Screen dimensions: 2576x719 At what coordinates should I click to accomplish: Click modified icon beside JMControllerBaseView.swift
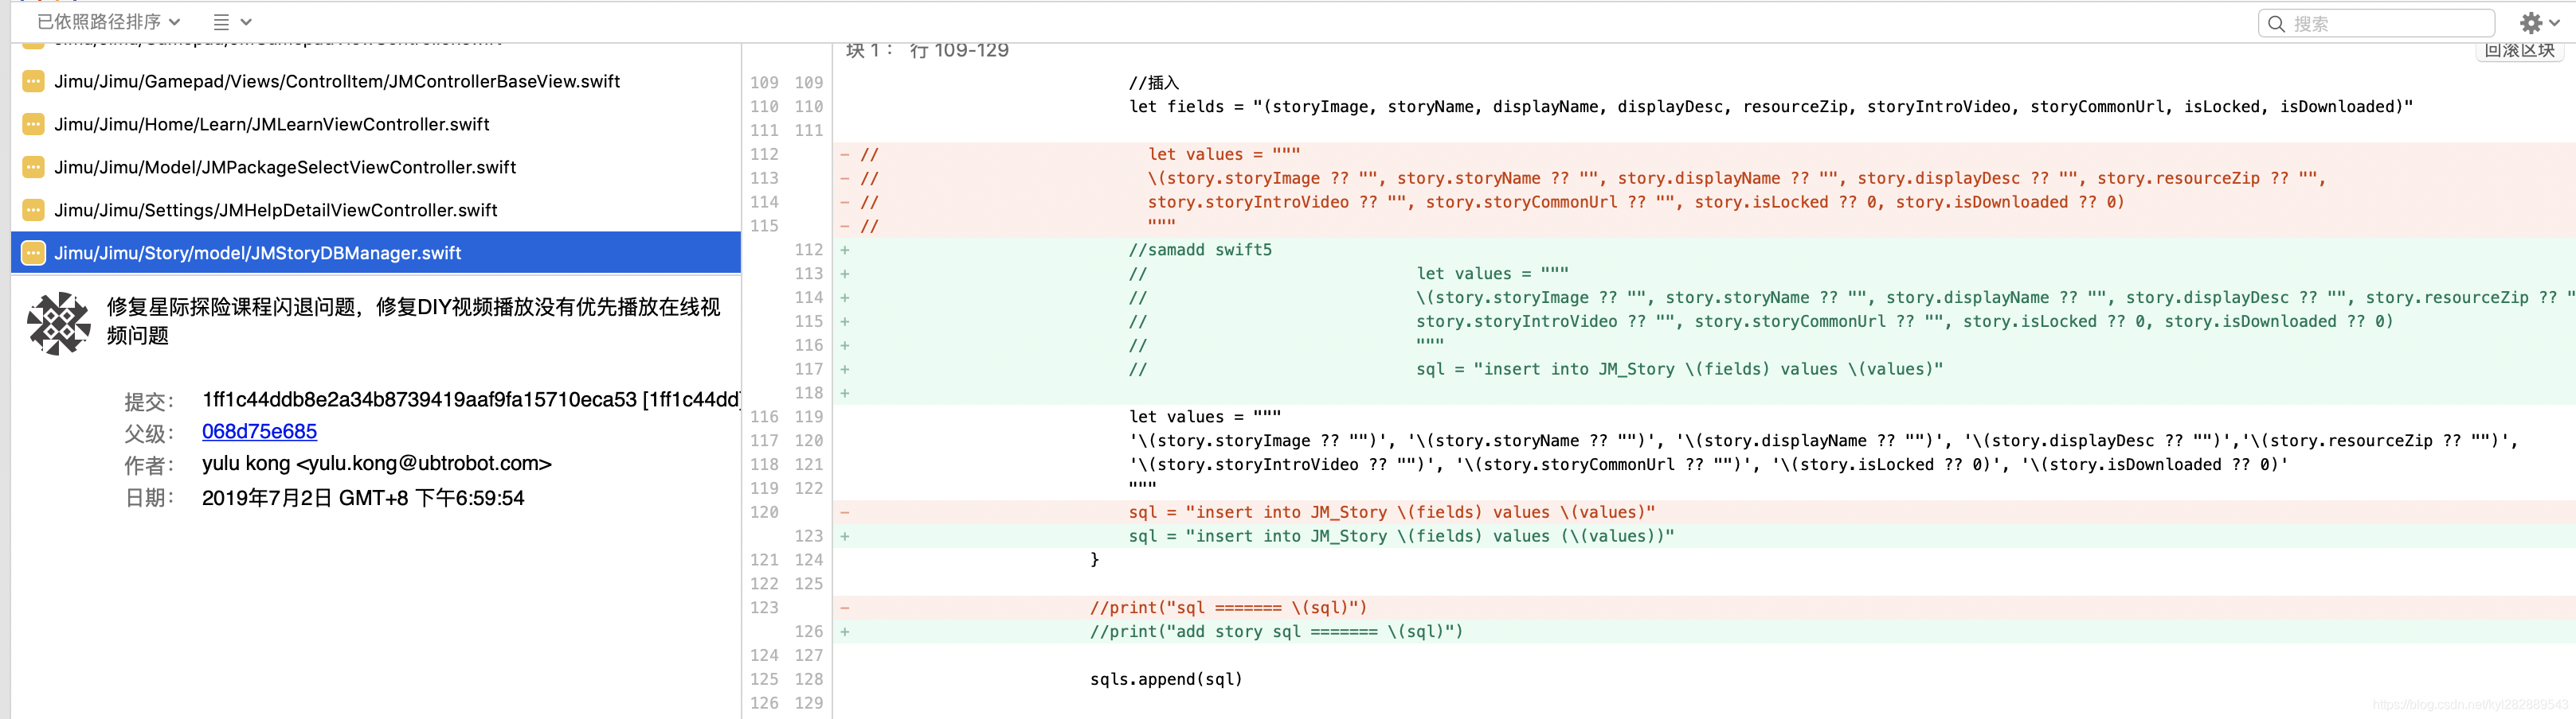click(x=33, y=81)
